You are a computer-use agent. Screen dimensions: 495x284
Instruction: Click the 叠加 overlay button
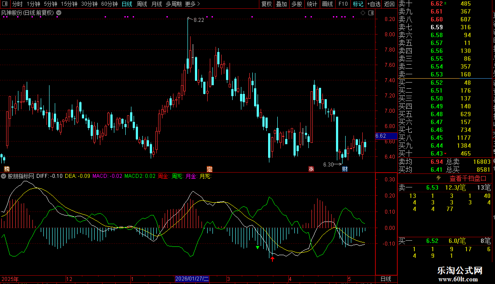[282, 4]
